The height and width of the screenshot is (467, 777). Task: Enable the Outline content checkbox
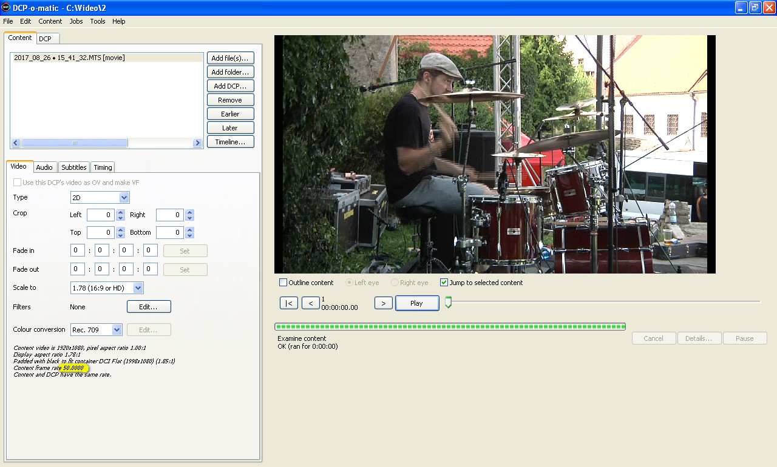283,283
